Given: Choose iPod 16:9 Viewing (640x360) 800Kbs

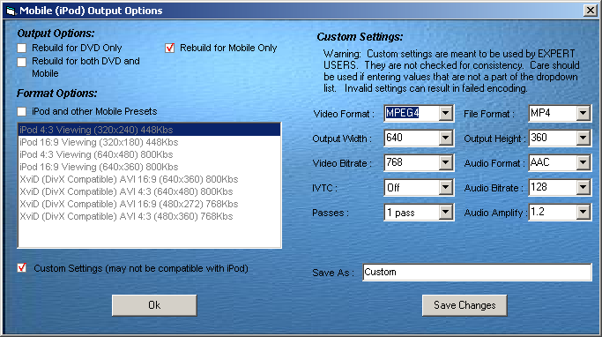Looking at the screenshot, I should (149, 167).
